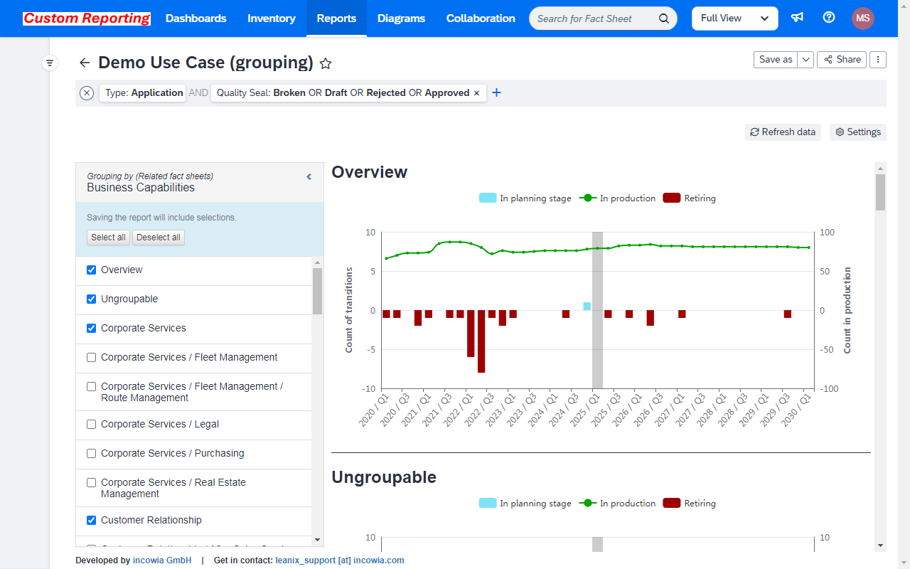Open the Type: Application filter
This screenshot has height=569, width=910.
(143, 93)
